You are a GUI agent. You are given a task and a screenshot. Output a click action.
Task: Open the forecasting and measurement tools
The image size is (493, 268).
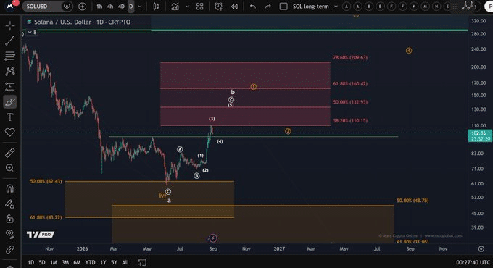click(x=9, y=87)
